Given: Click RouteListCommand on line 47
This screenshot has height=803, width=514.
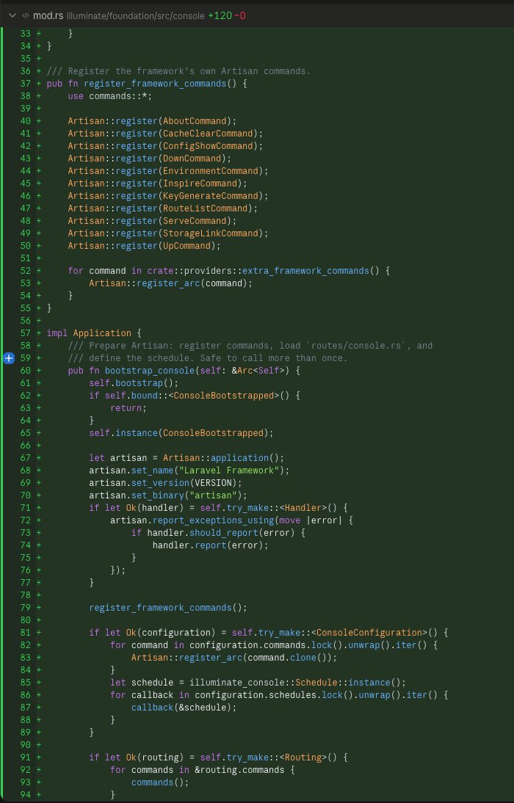Looking at the screenshot, I should [205, 208].
